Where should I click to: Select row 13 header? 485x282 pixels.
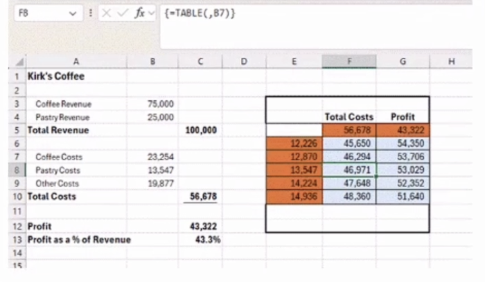click(17, 240)
